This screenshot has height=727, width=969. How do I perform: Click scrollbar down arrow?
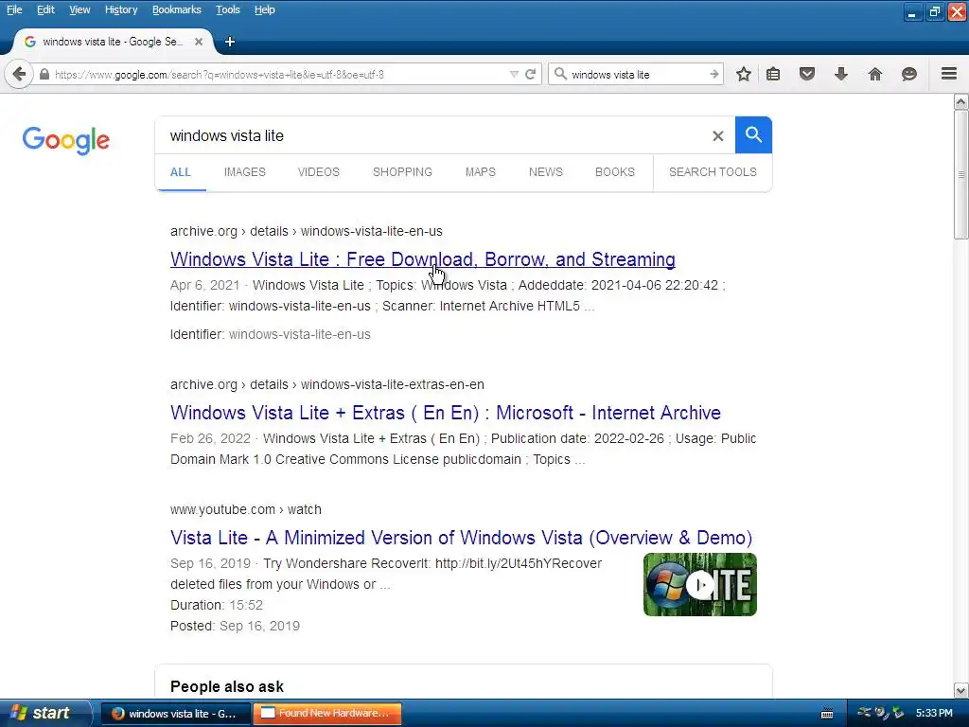pos(961,690)
